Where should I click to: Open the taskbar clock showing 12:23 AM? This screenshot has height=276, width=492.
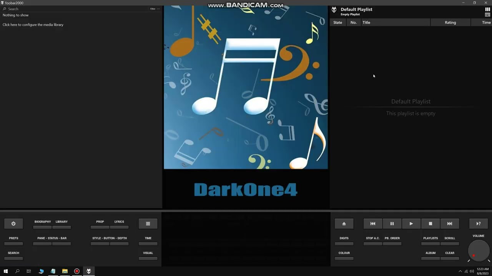[482, 271]
